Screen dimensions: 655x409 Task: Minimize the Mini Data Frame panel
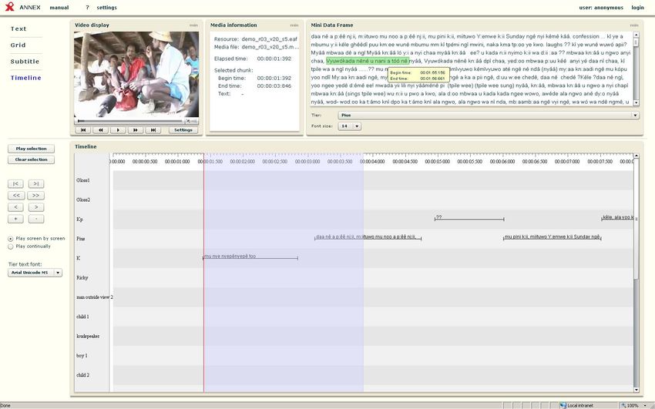pyautogui.click(x=634, y=25)
